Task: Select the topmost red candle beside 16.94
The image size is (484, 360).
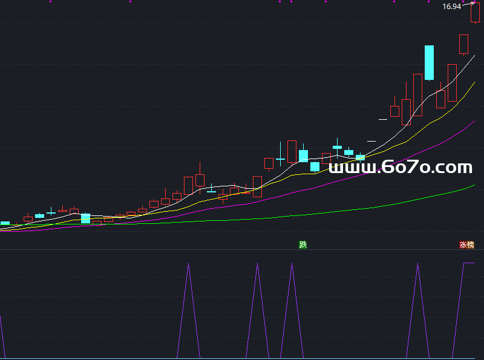Action: pyautogui.click(x=475, y=13)
